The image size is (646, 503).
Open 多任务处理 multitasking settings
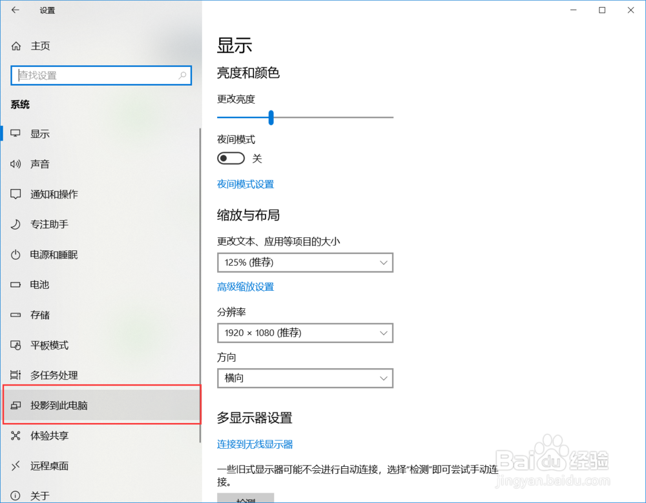pyautogui.click(x=52, y=375)
